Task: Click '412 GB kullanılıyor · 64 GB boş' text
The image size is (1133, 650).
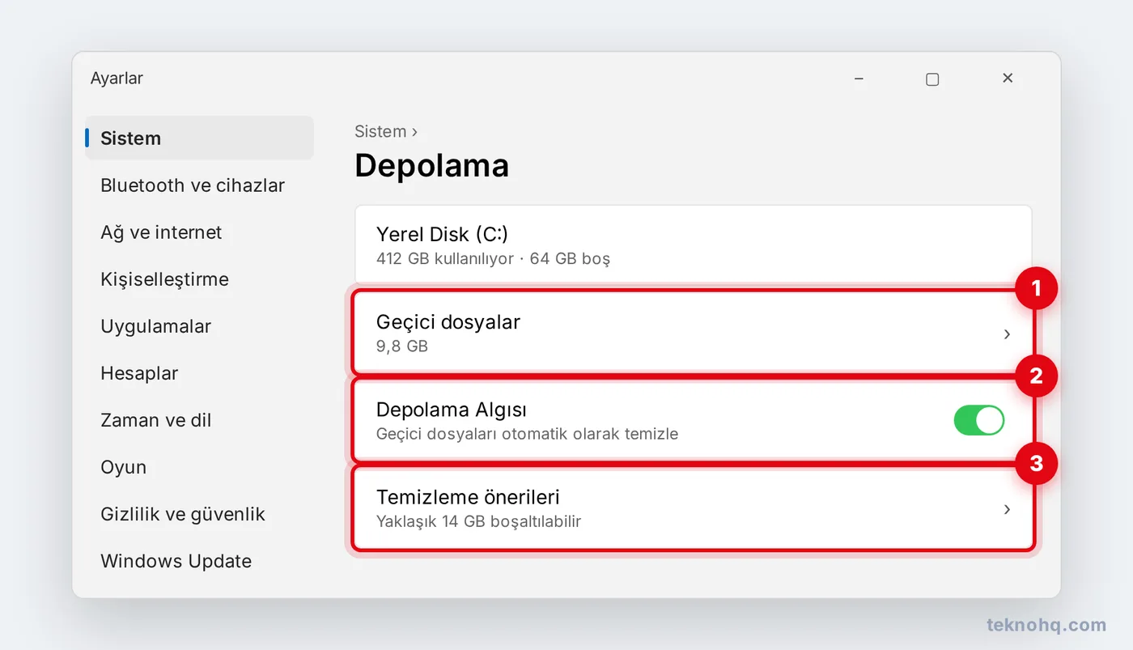Action: coord(493,259)
